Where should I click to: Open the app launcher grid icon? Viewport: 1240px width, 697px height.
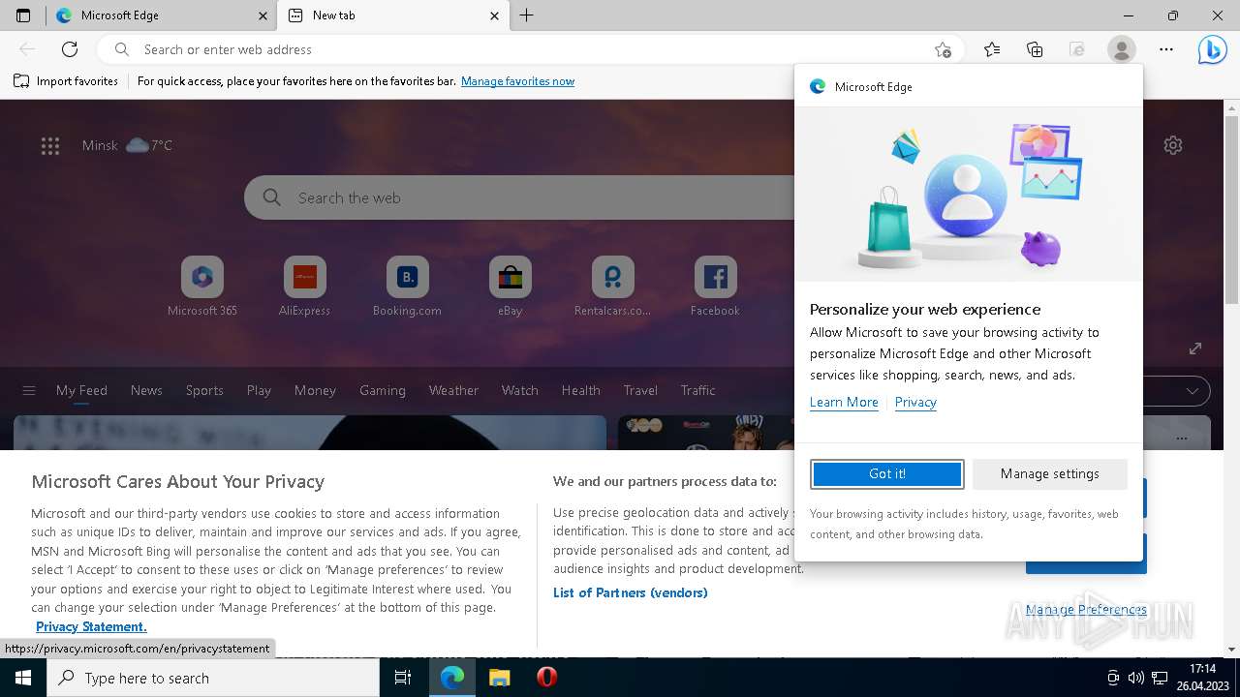[50, 145]
